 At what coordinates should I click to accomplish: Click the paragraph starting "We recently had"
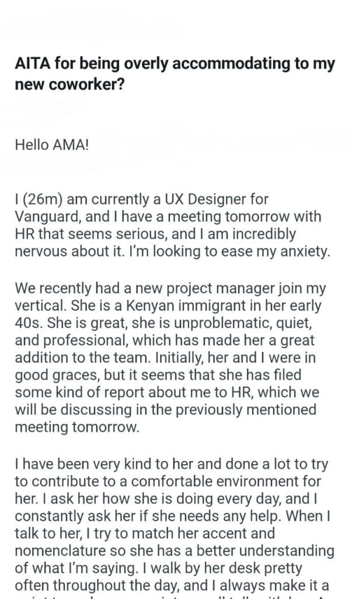click(x=169, y=346)
